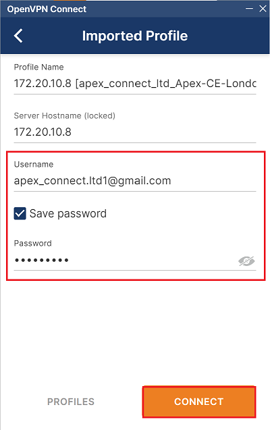Viewport: 270px width, 430px height.
Task: Select the locked Server Hostname field
Action: pyautogui.click(x=135, y=132)
